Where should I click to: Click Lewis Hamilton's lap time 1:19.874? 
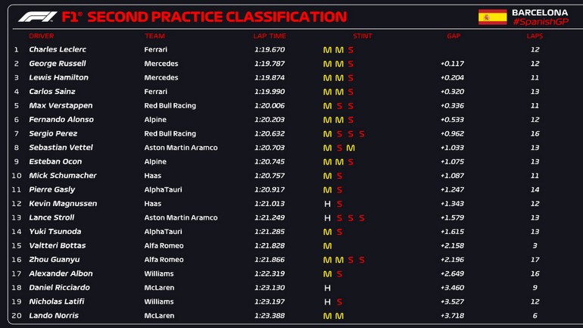pyautogui.click(x=270, y=77)
